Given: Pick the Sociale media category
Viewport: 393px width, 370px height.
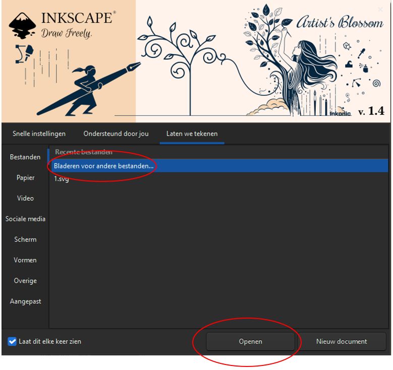Looking at the screenshot, I should [x=25, y=219].
